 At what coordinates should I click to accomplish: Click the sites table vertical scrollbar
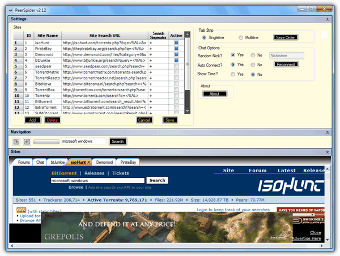pos(188,74)
